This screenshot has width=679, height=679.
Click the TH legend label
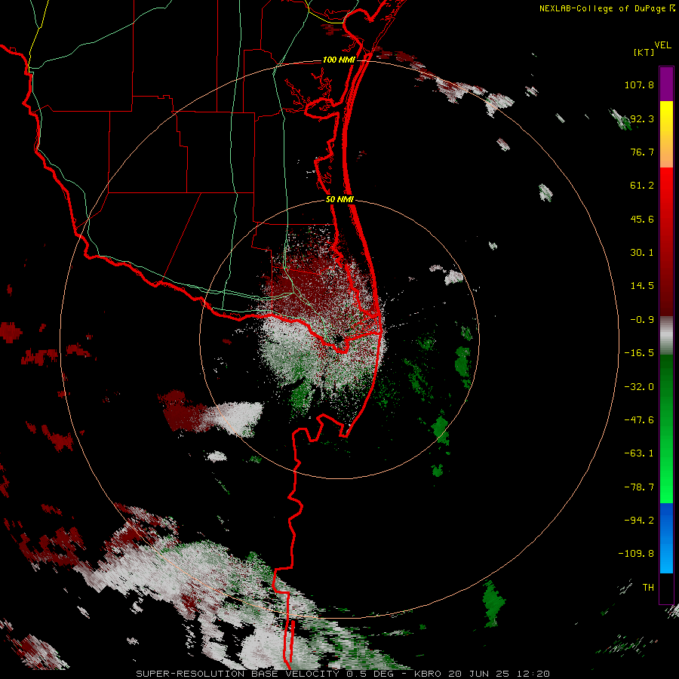[x=648, y=588]
